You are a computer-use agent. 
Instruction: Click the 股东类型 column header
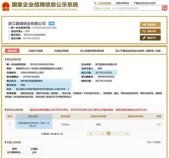(65, 116)
